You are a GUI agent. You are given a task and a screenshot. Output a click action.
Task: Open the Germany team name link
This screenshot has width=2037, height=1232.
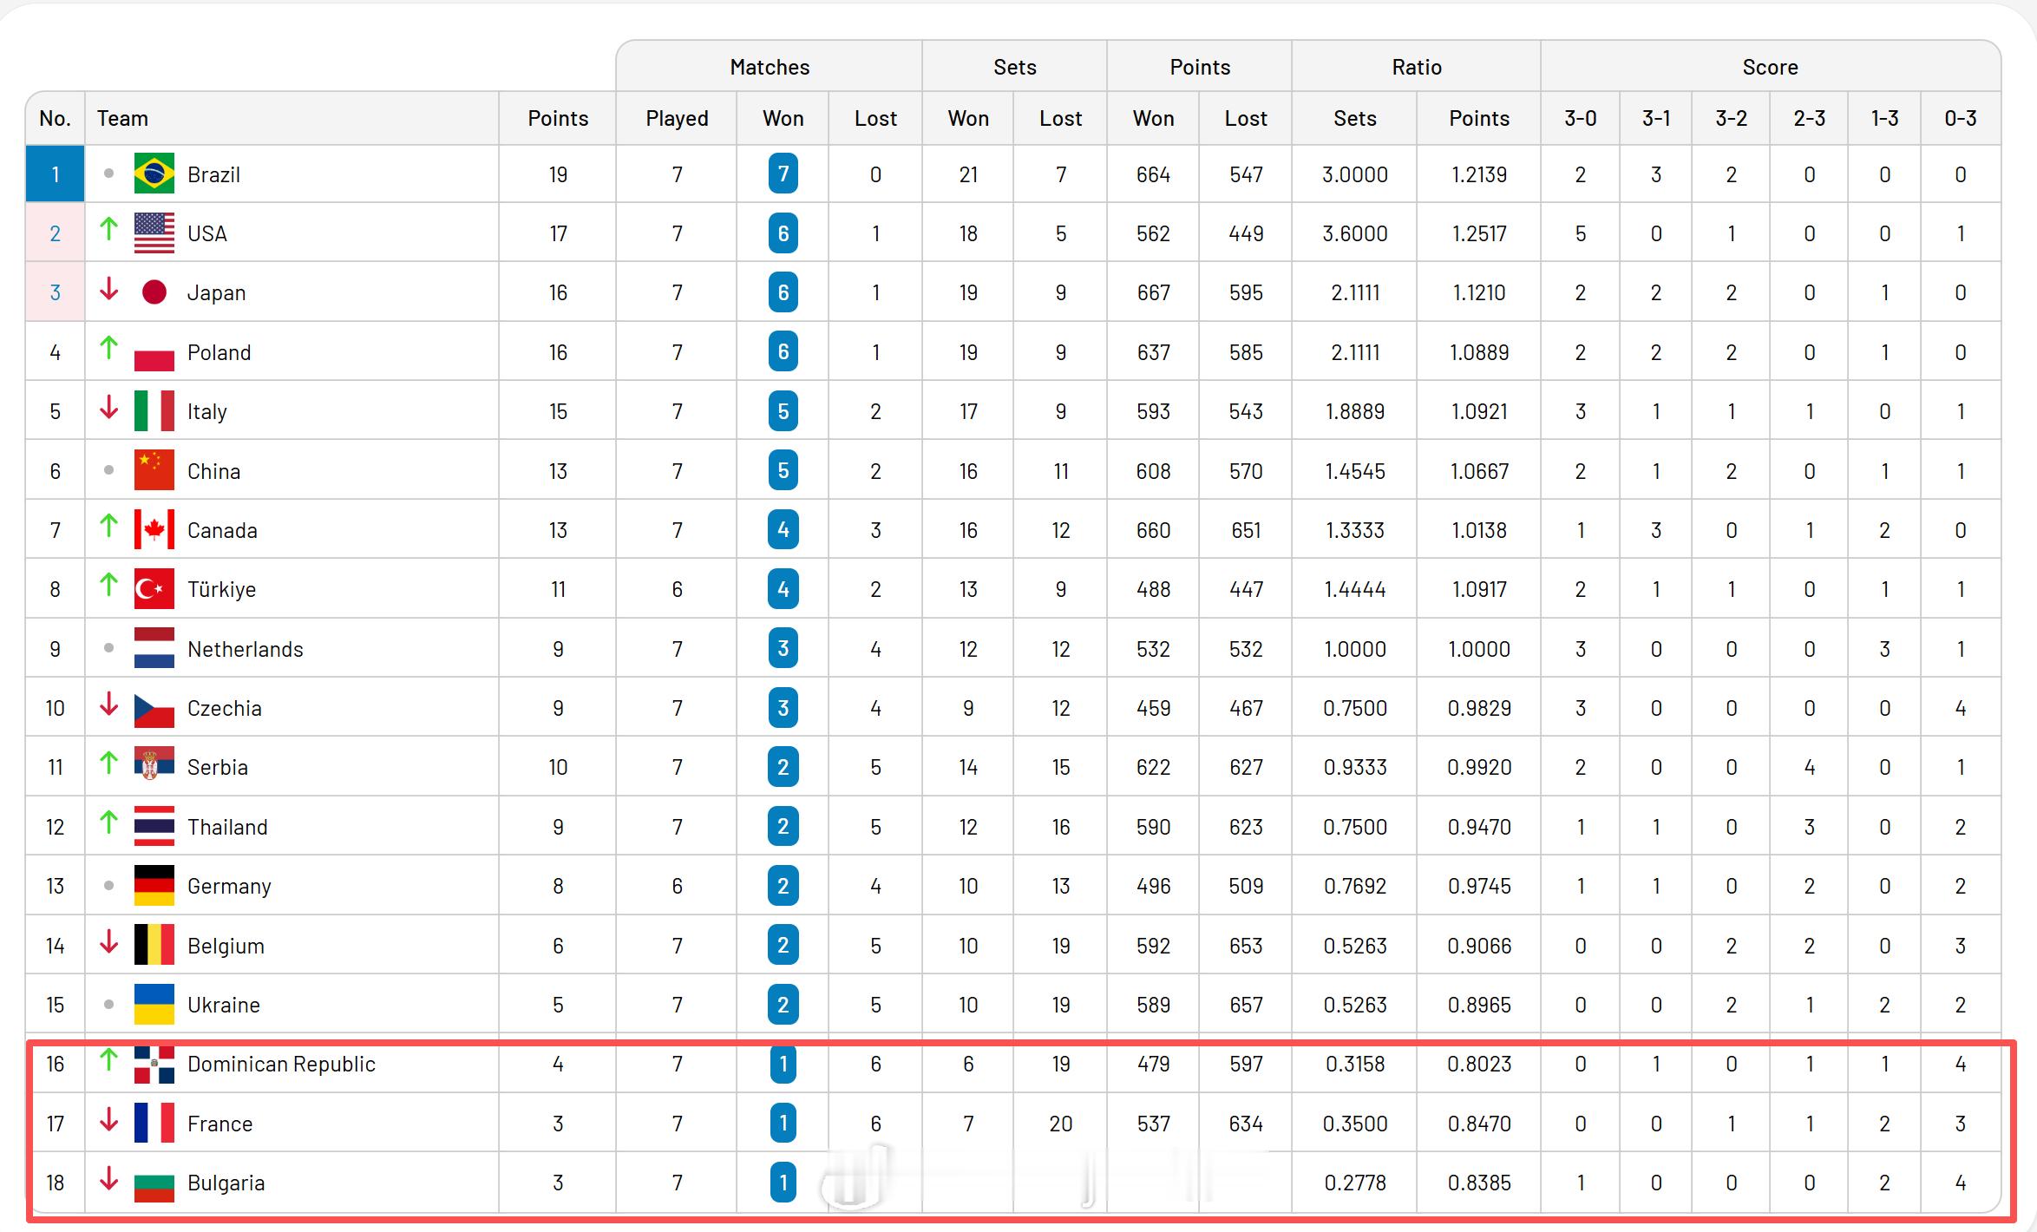pyautogui.click(x=230, y=886)
